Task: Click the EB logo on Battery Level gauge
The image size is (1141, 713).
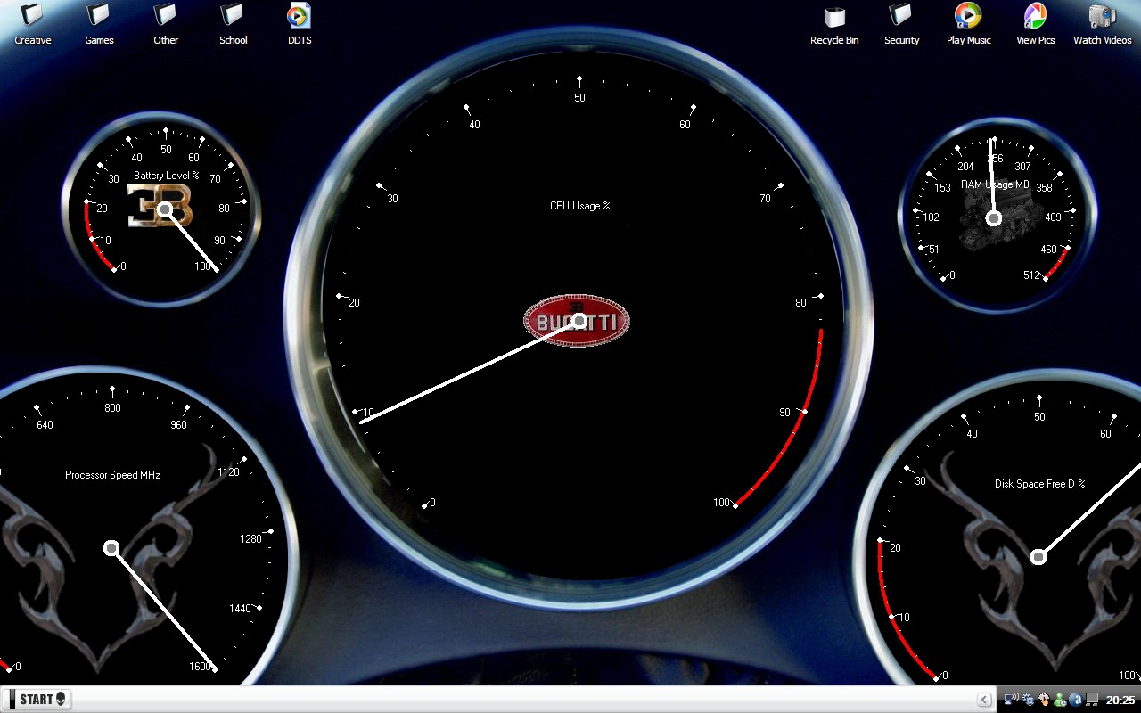Action: coord(160,206)
